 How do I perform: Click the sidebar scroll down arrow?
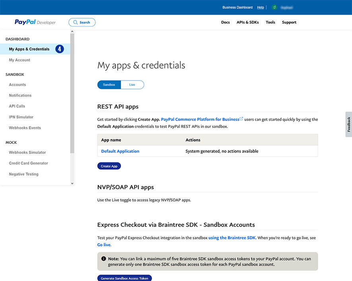pos(72,183)
